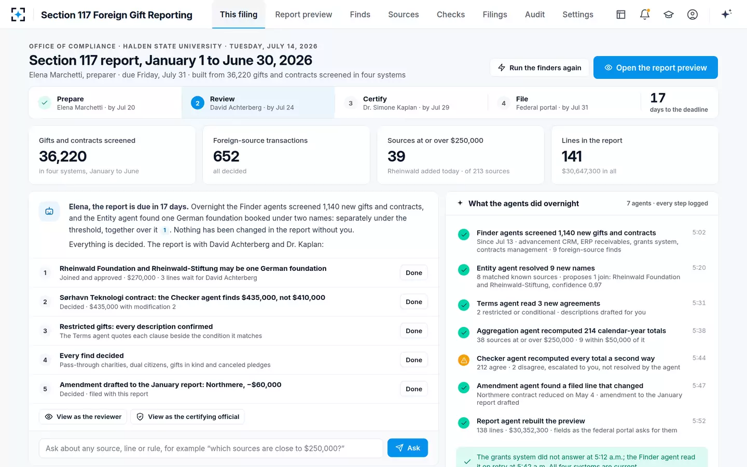Click Run the finders again
The height and width of the screenshot is (467, 747).
click(539, 67)
